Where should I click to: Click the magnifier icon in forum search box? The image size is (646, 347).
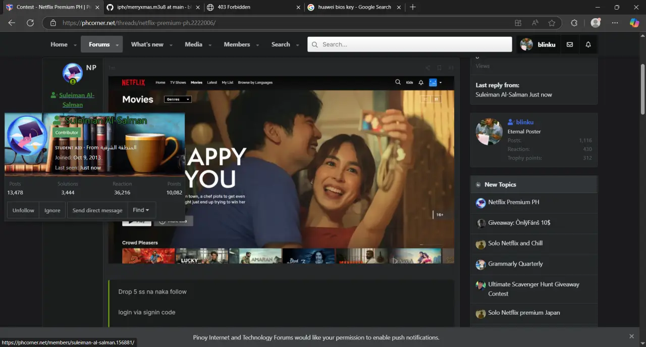click(x=314, y=44)
